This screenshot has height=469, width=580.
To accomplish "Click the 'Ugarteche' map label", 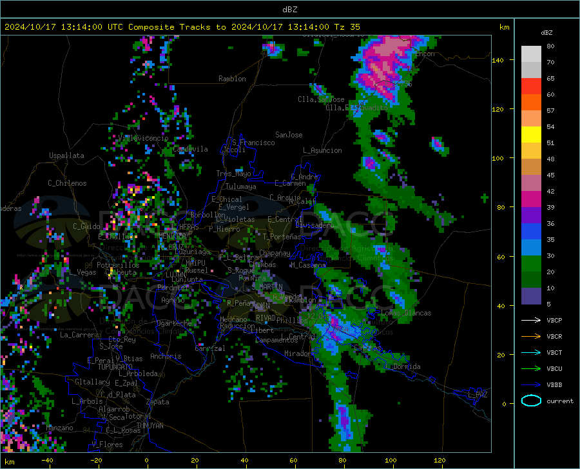I will [174, 323].
